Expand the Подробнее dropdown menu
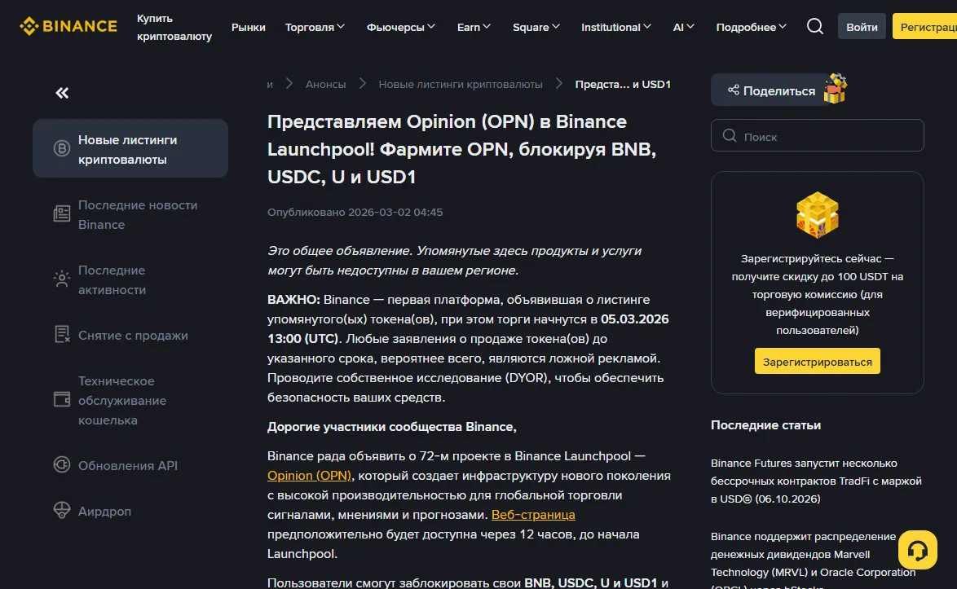The width and height of the screenshot is (957, 589). click(x=751, y=27)
